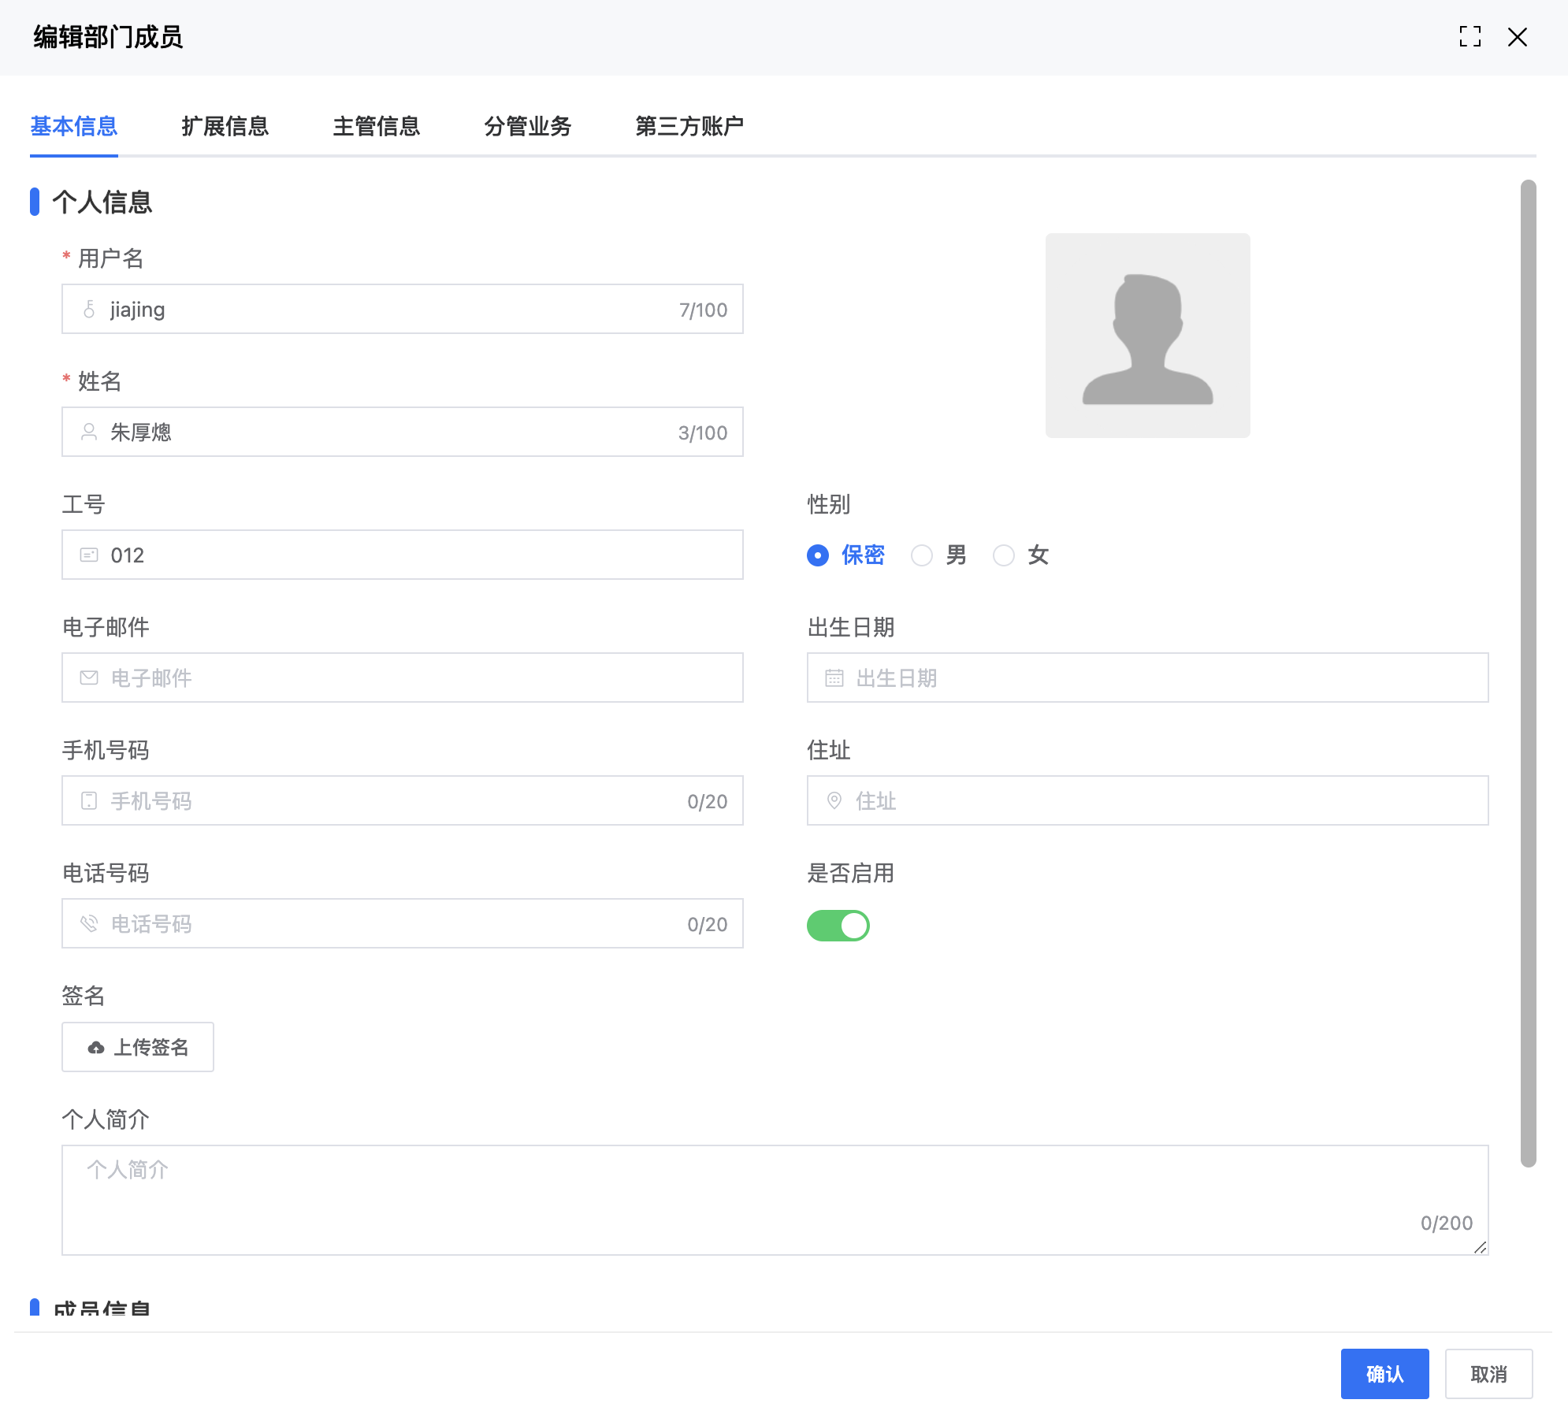The image size is (1568, 1407).
Task: Click into the 住址 input field
Action: [1147, 800]
